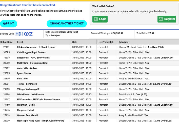Click the Event column header
This screenshot has height=122, width=179.
point(20,42)
